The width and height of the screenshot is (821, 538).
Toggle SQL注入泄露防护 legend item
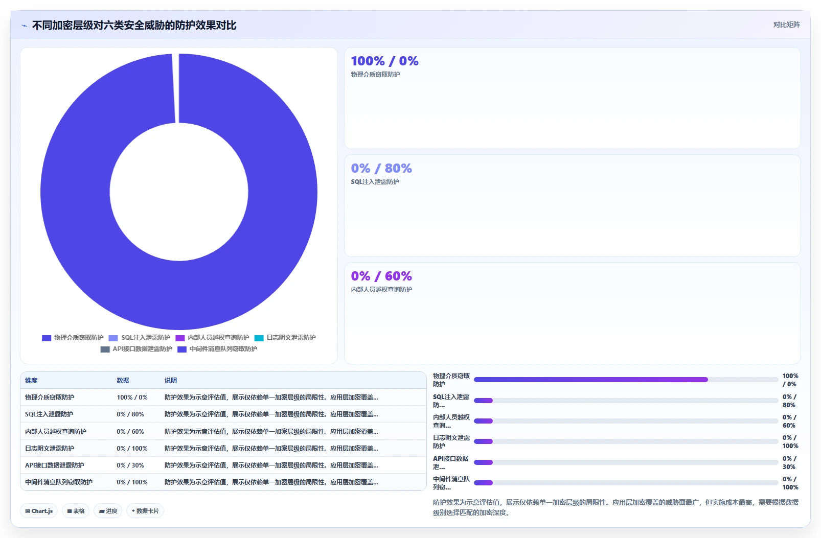click(140, 338)
